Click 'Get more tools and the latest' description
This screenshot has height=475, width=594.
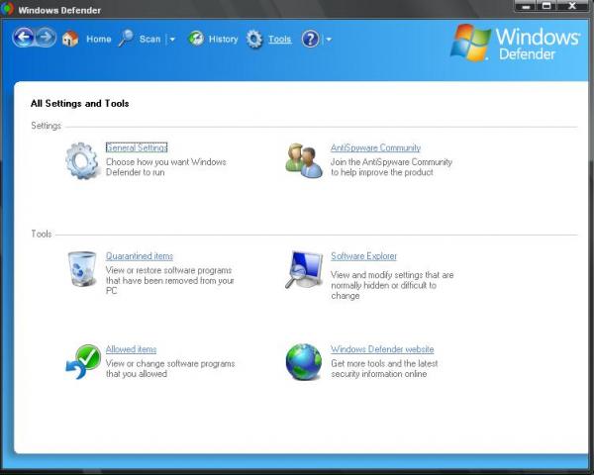(384, 368)
